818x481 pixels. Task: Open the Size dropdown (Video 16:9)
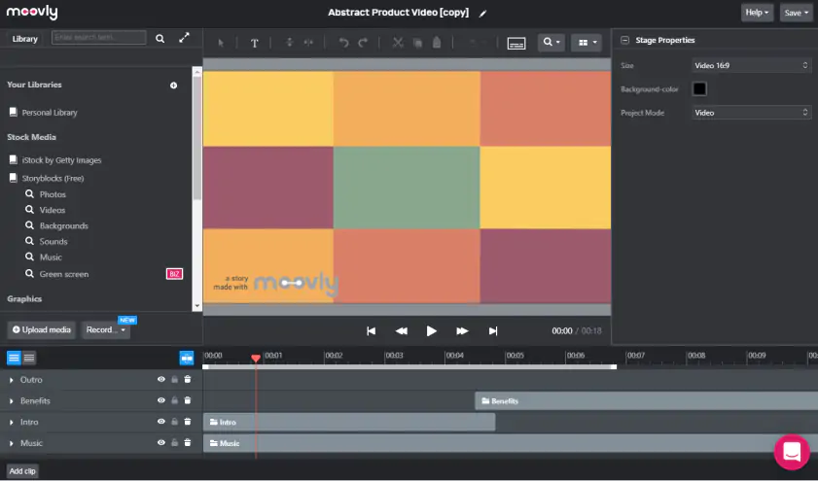coord(751,66)
